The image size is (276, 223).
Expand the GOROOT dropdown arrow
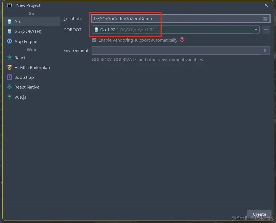click(256, 30)
